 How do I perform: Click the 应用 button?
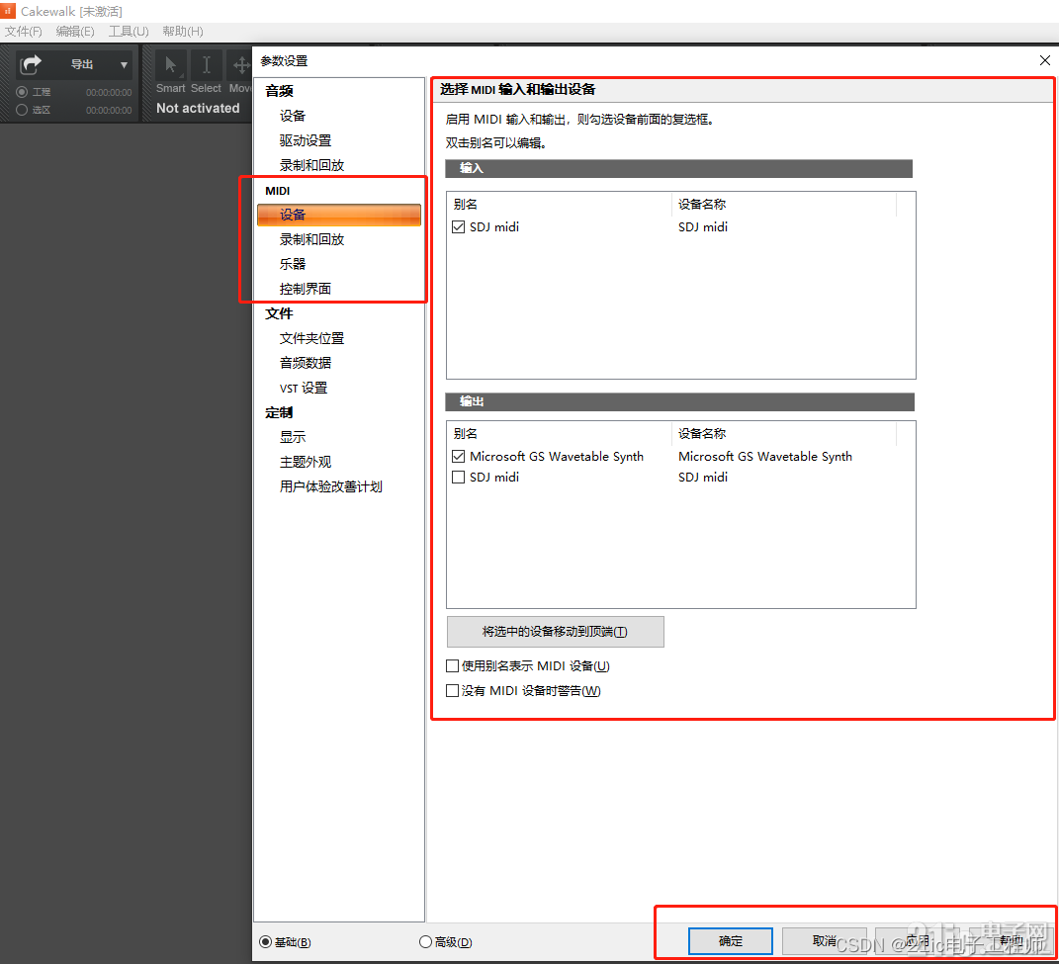tap(918, 941)
